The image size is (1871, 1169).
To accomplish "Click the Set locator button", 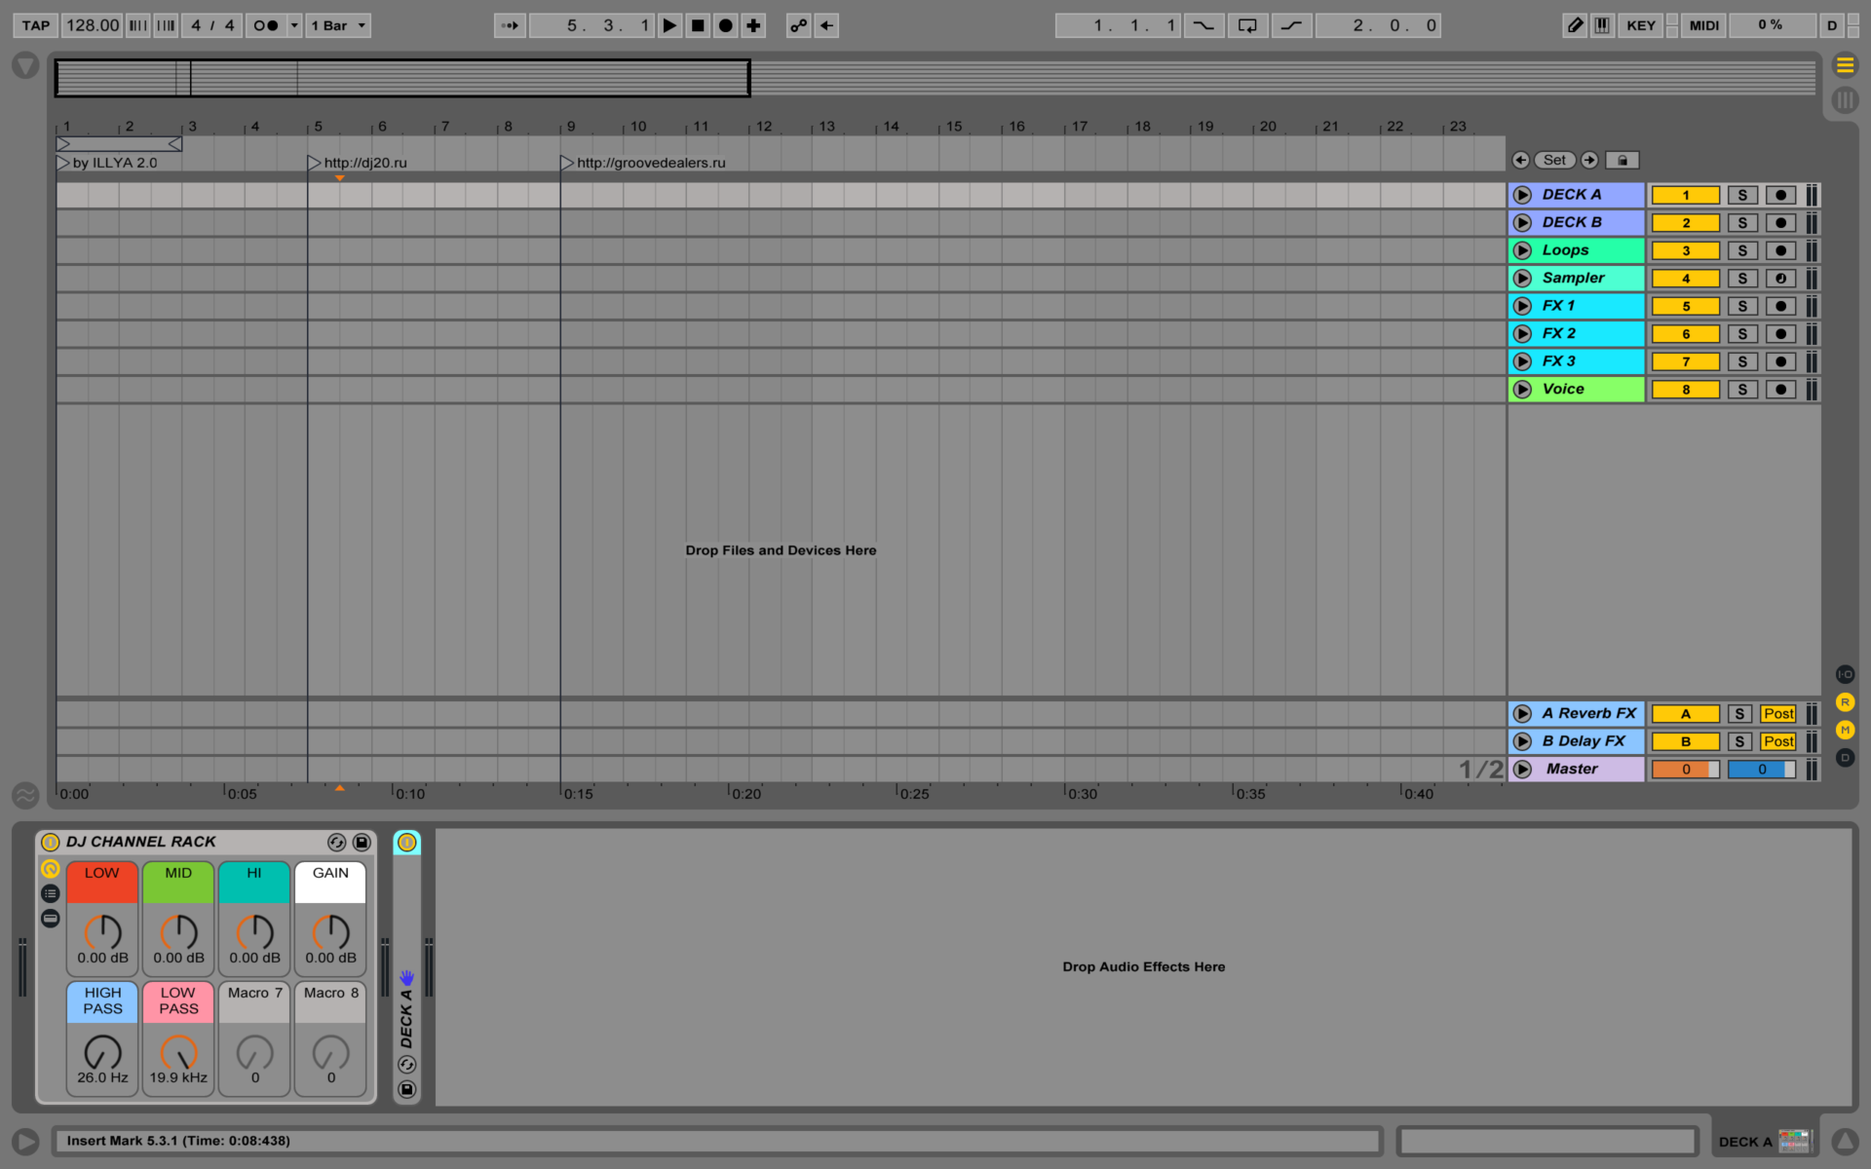I will click(x=1554, y=160).
